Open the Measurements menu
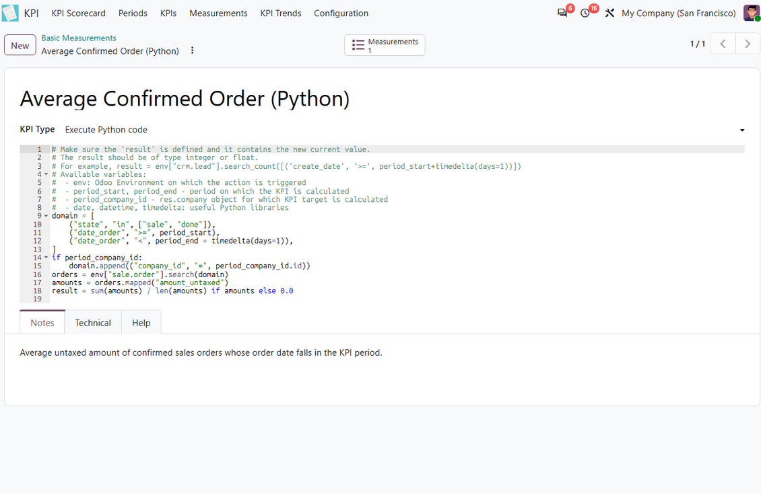This screenshot has height=493, width=761. click(218, 13)
